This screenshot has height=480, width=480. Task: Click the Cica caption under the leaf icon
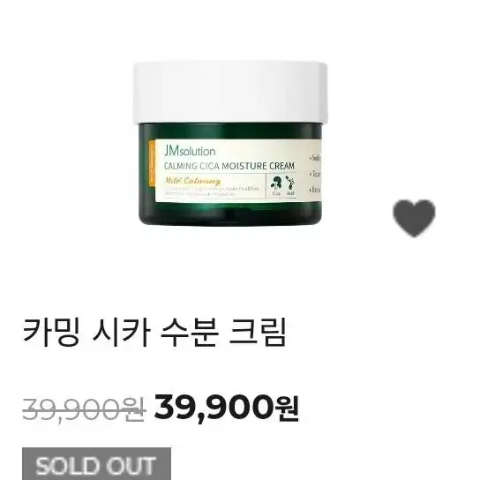point(276,193)
